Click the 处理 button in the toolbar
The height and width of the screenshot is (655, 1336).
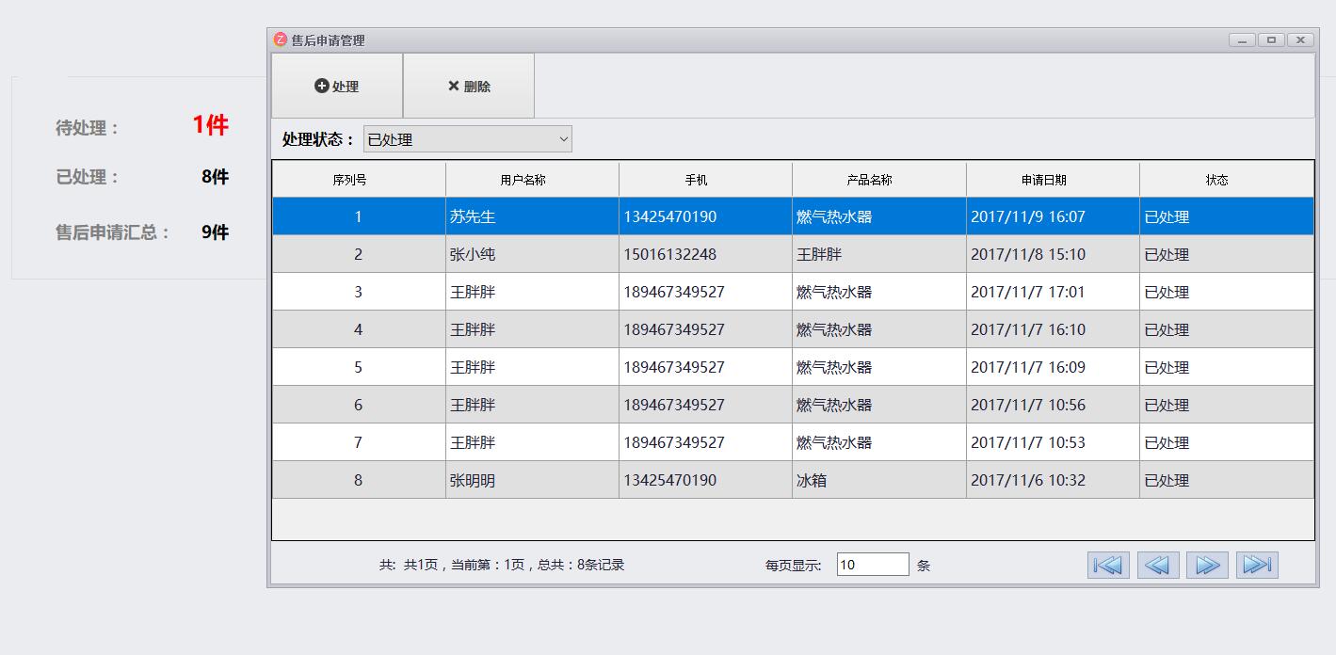tap(337, 86)
